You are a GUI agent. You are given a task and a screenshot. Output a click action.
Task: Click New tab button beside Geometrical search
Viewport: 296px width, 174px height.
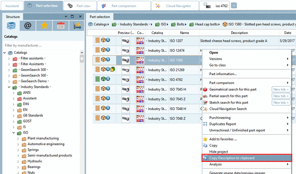pos(281,89)
